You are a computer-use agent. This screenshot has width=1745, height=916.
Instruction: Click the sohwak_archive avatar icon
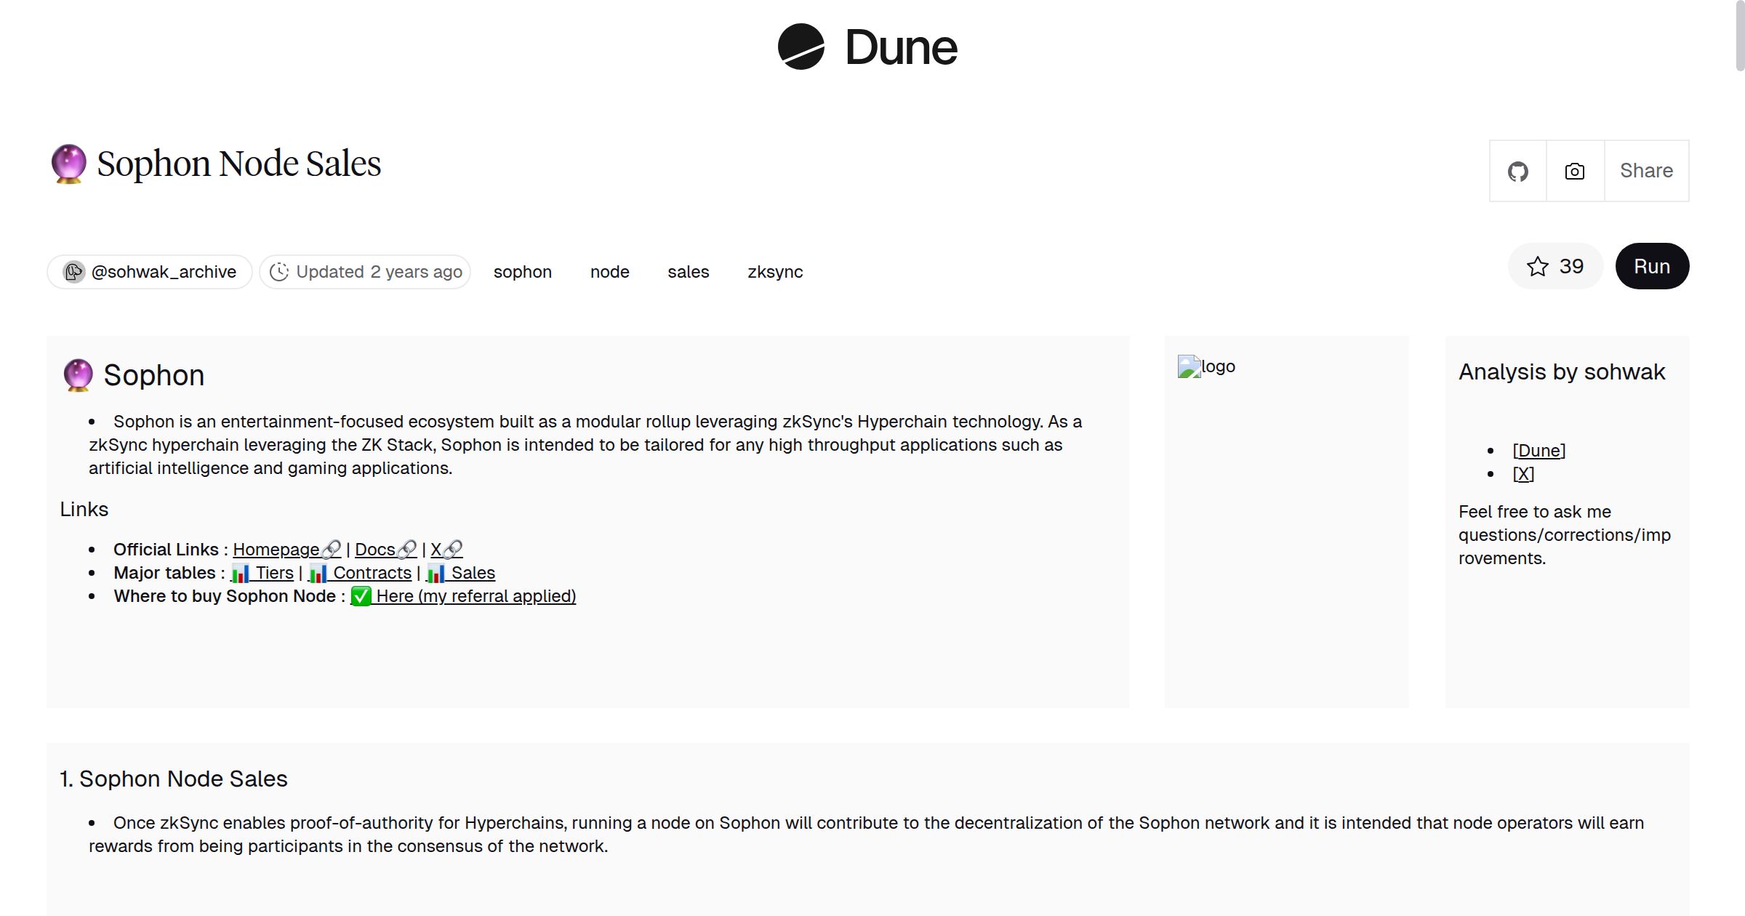73,272
